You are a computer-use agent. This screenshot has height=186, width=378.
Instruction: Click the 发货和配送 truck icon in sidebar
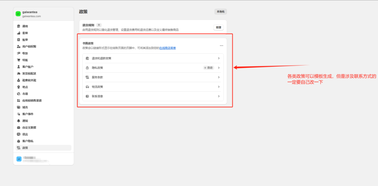pyautogui.click(x=18, y=74)
